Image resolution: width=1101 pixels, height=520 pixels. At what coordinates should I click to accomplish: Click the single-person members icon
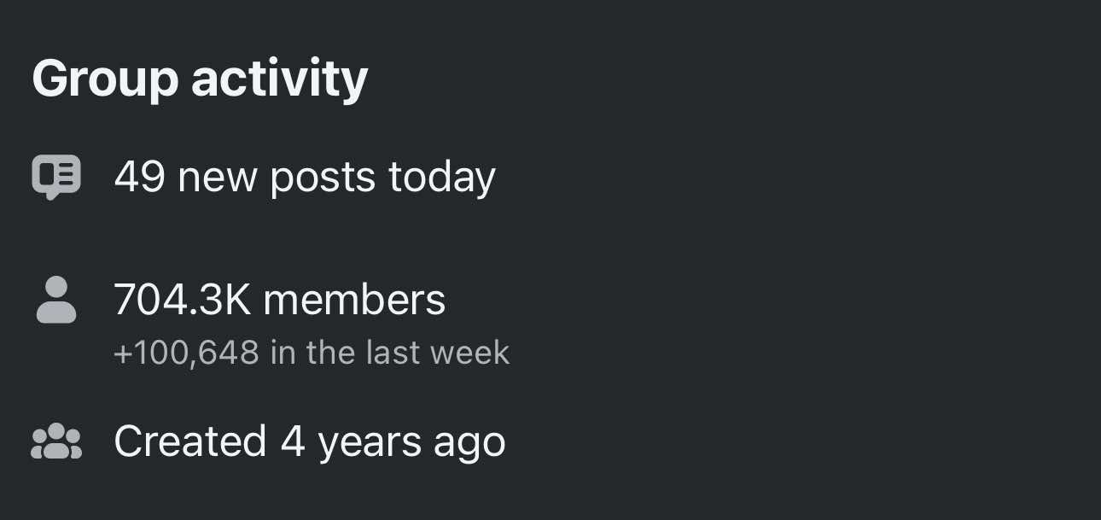(x=56, y=300)
